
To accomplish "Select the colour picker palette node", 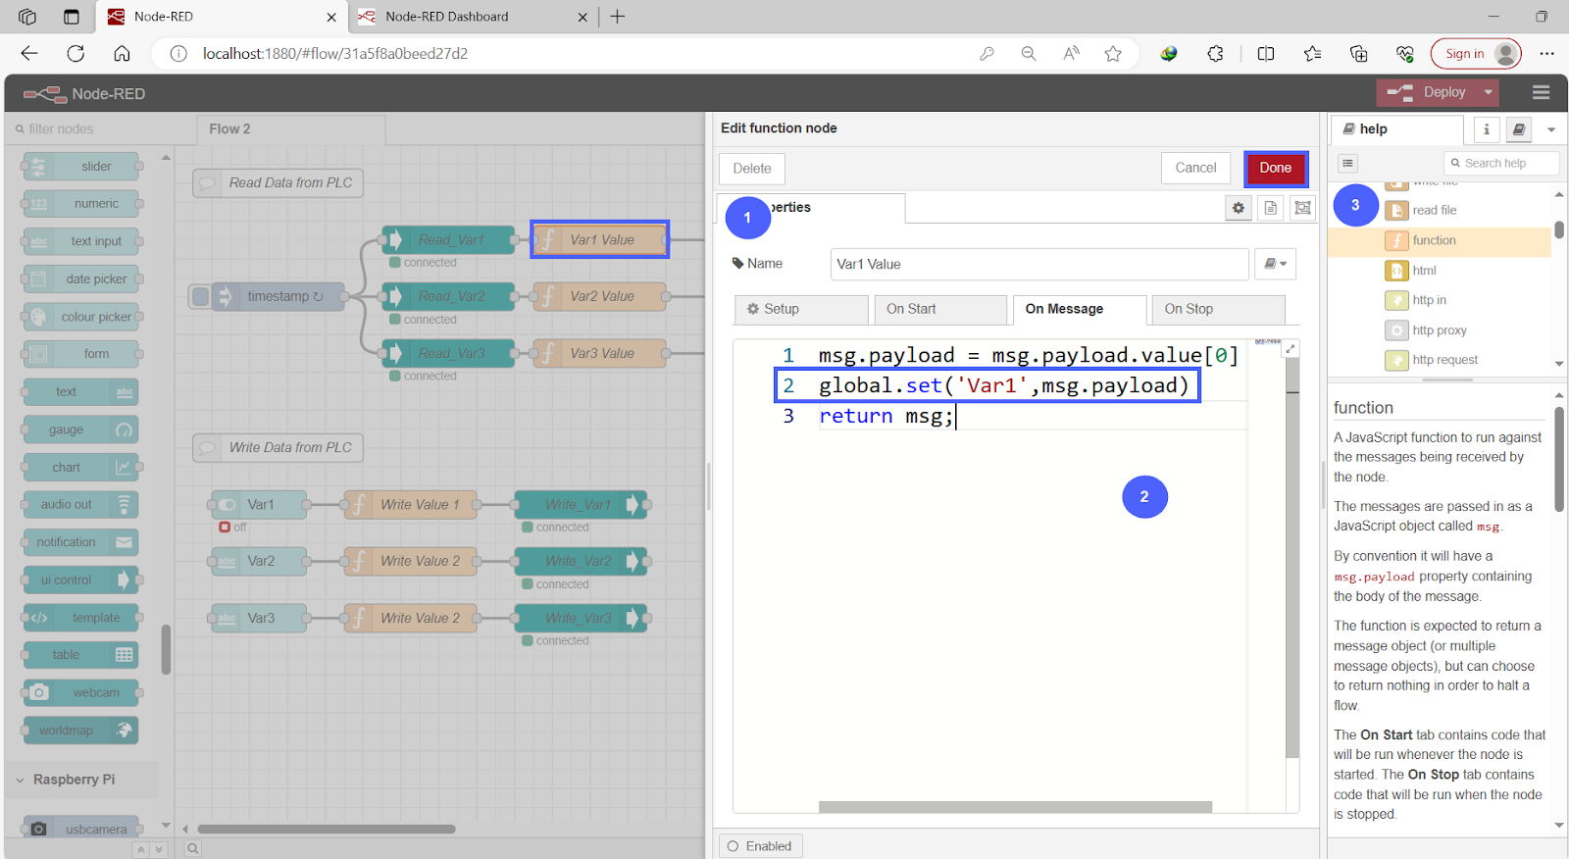I will pyautogui.click(x=81, y=317).
